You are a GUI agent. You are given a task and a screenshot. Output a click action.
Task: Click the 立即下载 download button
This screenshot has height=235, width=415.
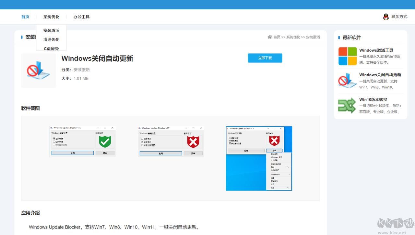(265, 58)
